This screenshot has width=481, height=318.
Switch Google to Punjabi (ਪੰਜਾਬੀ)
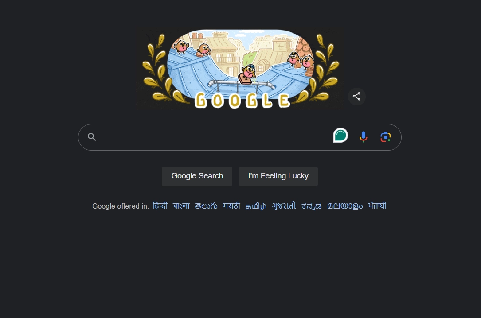pos(377,206)
